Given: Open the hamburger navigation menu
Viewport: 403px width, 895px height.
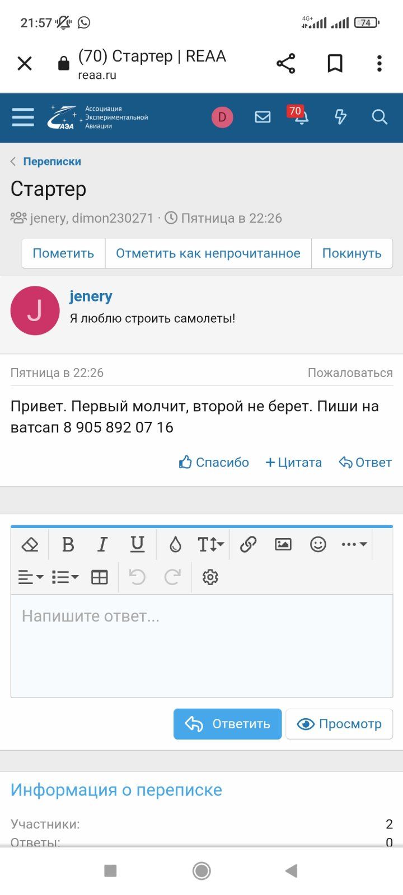Looking at the screenshot, I should tap(23, 117).
